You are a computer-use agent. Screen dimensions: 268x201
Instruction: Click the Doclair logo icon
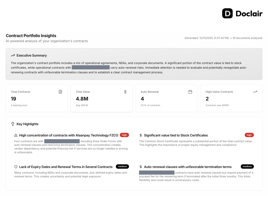click(x=227, y=13)
